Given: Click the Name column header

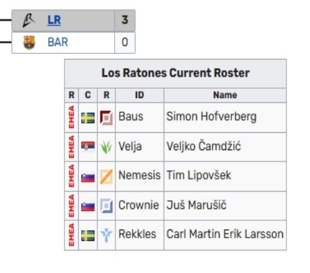Looking at the screenshot, I should tap(225, 95).
